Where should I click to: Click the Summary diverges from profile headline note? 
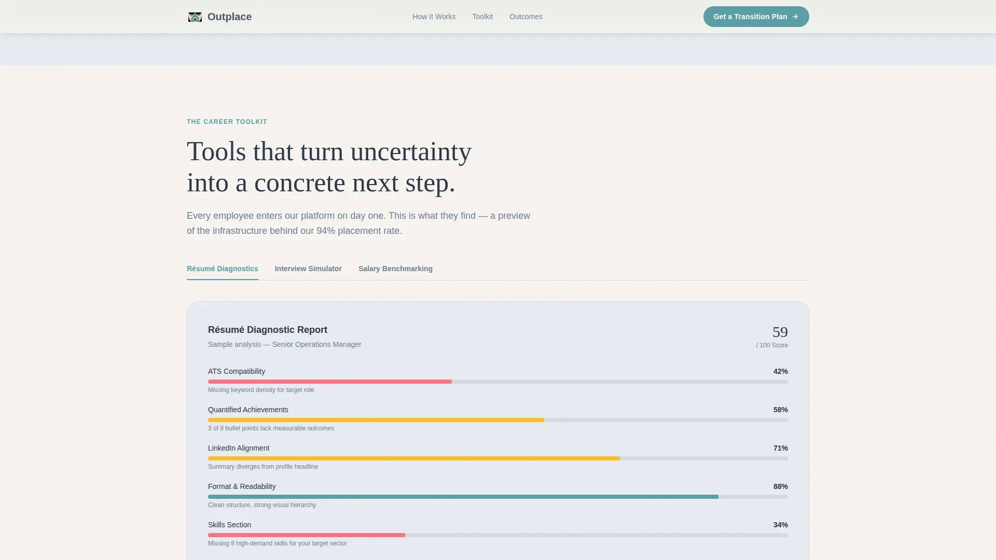[263, 467]
